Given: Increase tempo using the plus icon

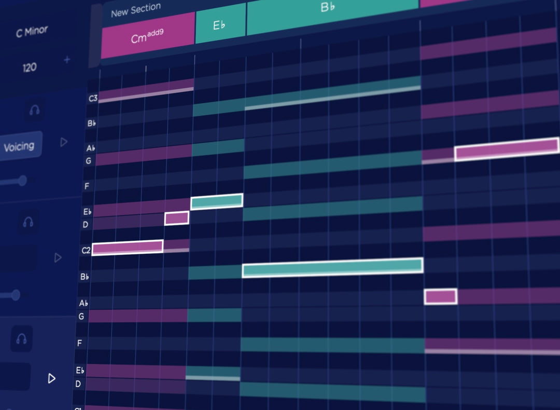Looking at the screenshot, I should (x=66, y=60).
